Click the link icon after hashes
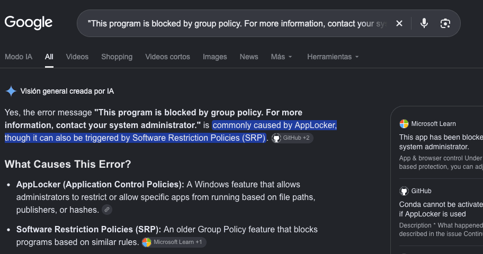This screenshot has height=254, width=483. point(107,210)
